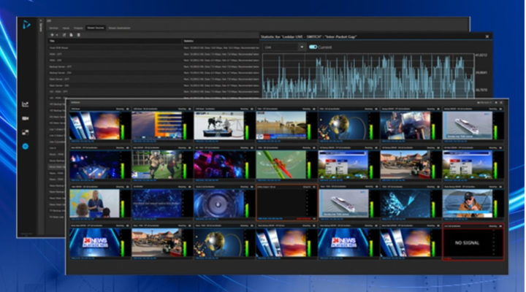526x292 pixels.
Task: Select the football players thumbnail
Action: point(156,164)
